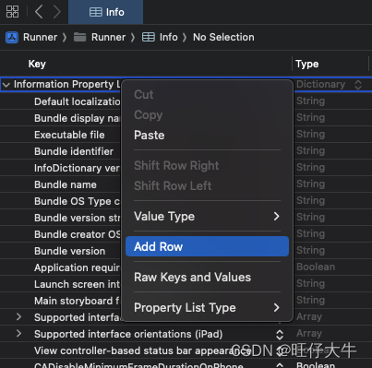Viewport: 372px width, 368px height.
Task: Click the Type column header
Action: coord(307,64)
